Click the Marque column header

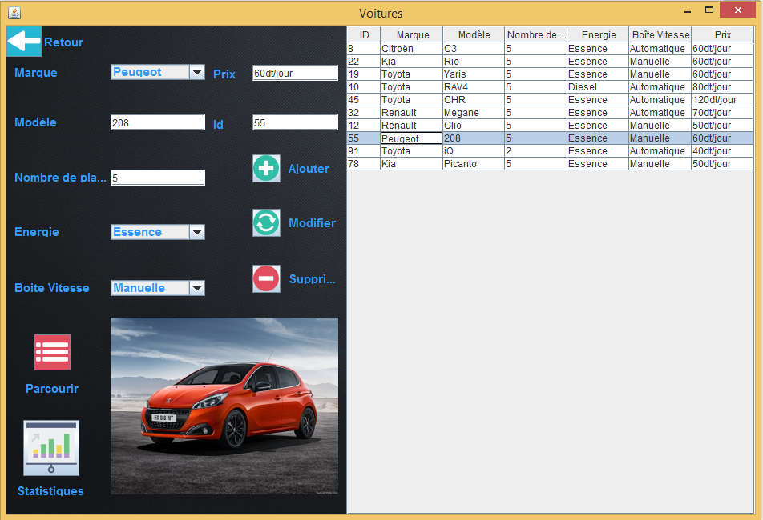(x=412, y=35)
